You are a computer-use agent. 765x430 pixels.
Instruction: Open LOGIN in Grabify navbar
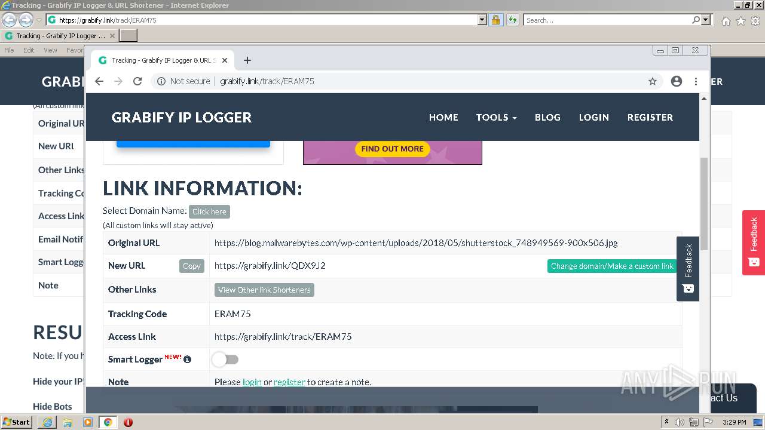click(x=593, y=117)
